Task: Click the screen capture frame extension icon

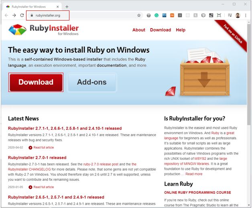Action: [x=219, y=15]
